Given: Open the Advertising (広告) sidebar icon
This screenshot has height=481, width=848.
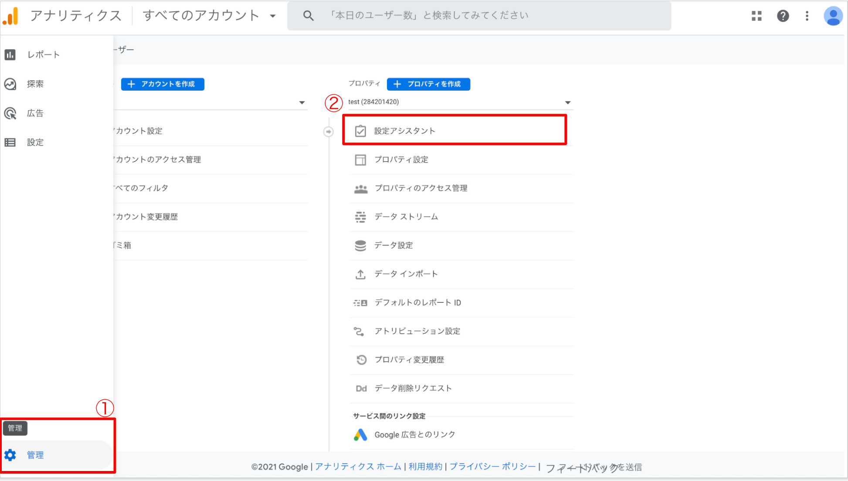Looking at the screenshot, I should pyautogui.click(x=10, y=113).
